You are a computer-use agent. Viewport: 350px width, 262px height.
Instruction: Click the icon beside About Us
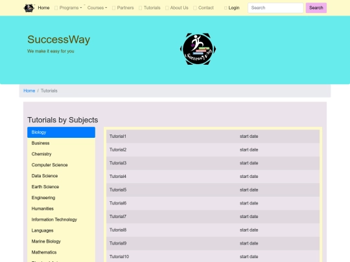(167, 8)
